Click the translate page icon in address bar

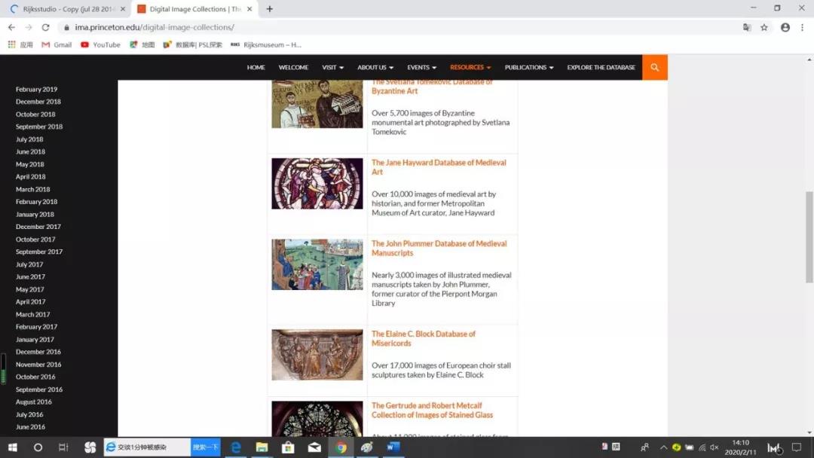point(747,27)
